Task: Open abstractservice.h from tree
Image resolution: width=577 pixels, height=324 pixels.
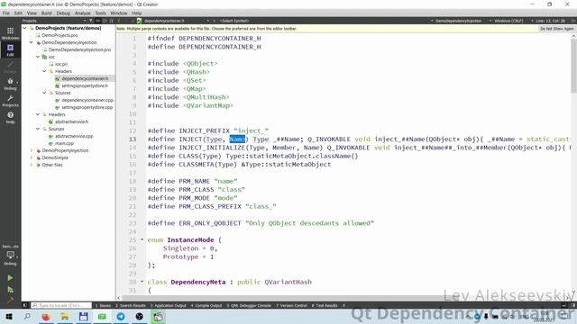Action: click(x=71, y=121)
